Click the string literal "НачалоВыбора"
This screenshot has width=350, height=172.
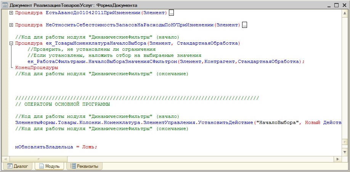tap(278, 123)
